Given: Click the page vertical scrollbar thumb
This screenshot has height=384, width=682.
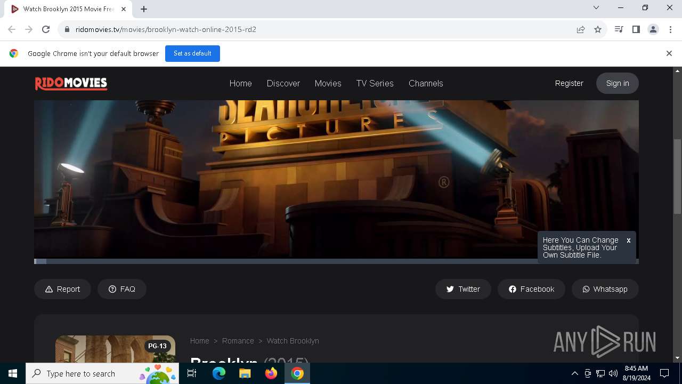Looking at the screenshot, I should (x=678, y=176).
